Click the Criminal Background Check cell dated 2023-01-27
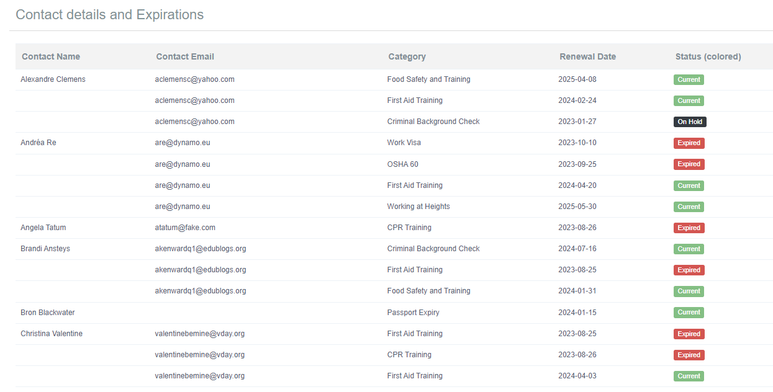This screenshot has width=773, height=392. click(x=433, y=122)
